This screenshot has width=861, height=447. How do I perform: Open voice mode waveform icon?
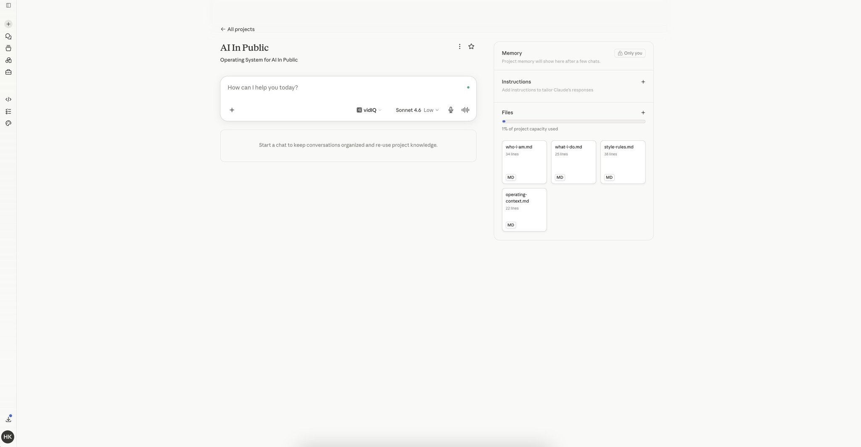(x=465, y=110)
